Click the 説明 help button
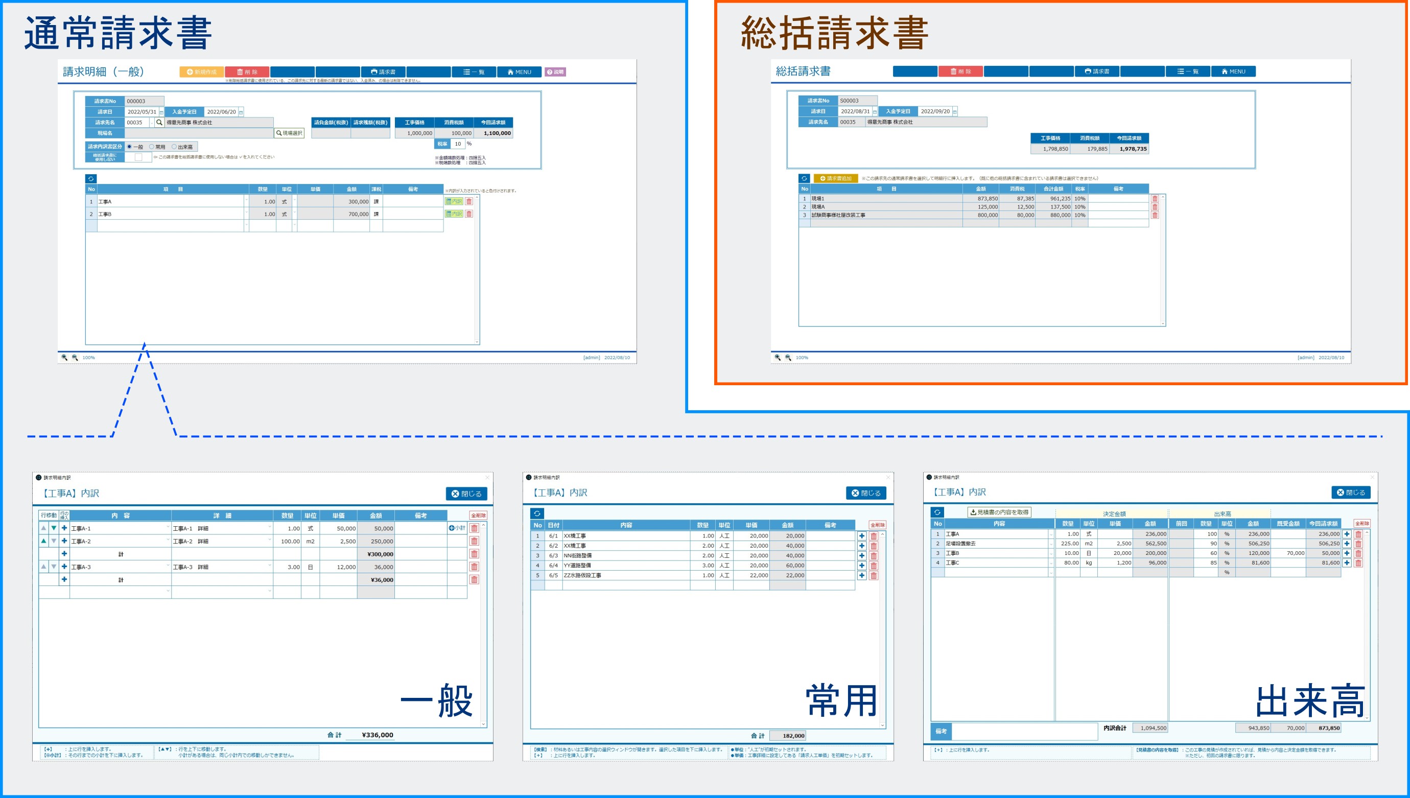Screen dimensions: 1410x798 (x=555, y=72)
